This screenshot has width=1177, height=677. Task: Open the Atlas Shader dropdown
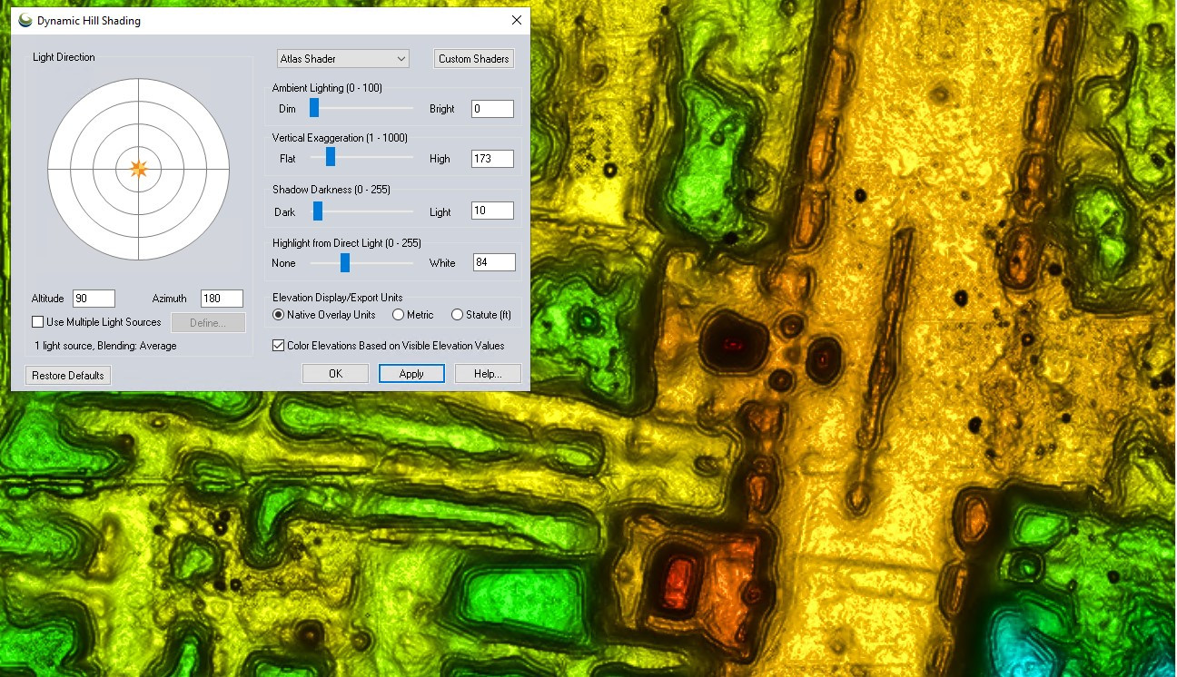343,59
